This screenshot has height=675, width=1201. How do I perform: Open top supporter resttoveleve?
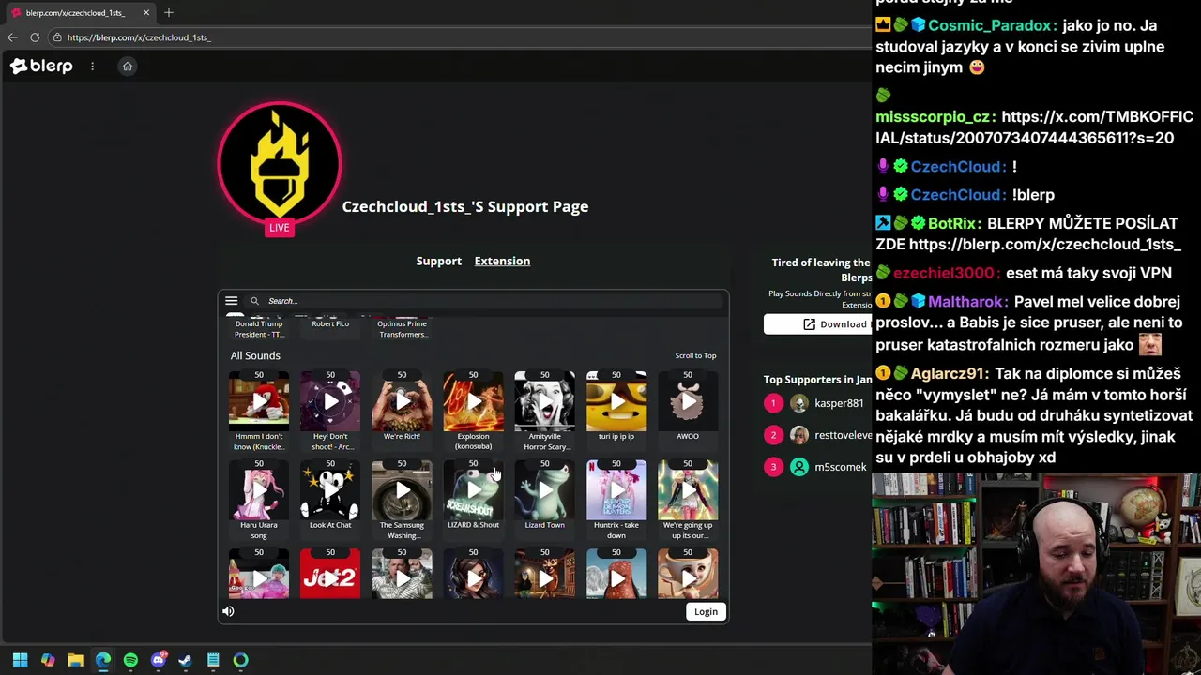(843, 435)
